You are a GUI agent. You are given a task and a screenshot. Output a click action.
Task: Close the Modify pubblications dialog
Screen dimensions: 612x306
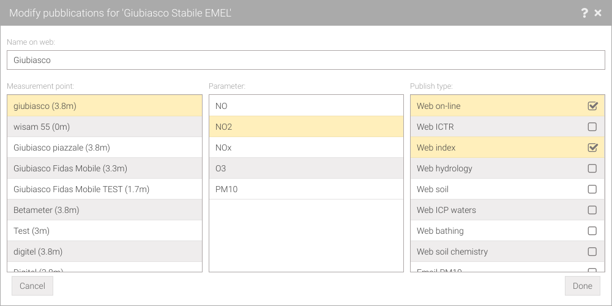coord(598,13)
